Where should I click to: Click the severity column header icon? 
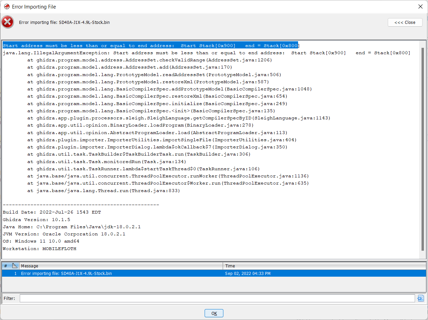pyautogui.click(x=15, y=266)
